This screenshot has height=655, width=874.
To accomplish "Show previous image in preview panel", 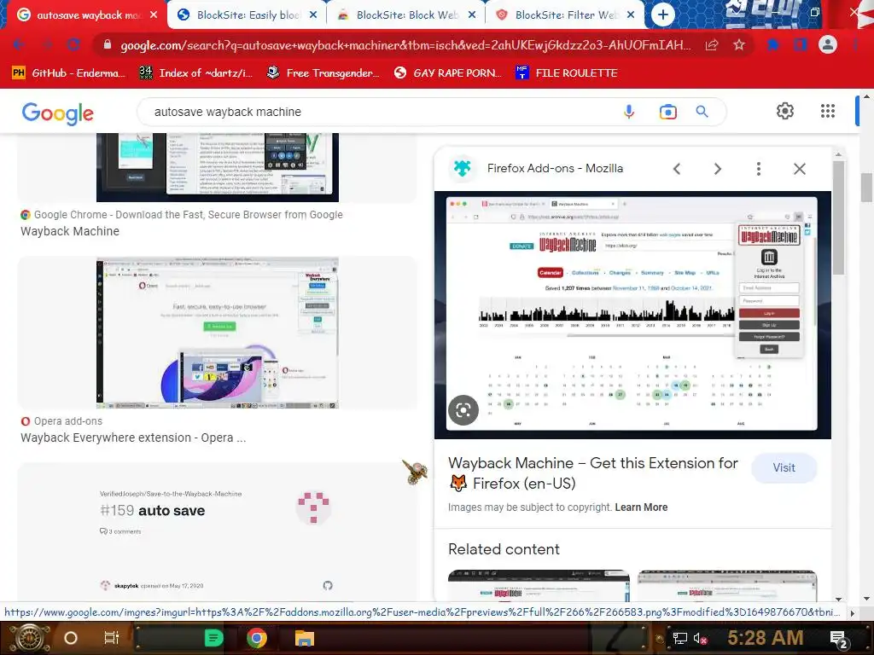I will coord(677,169).
